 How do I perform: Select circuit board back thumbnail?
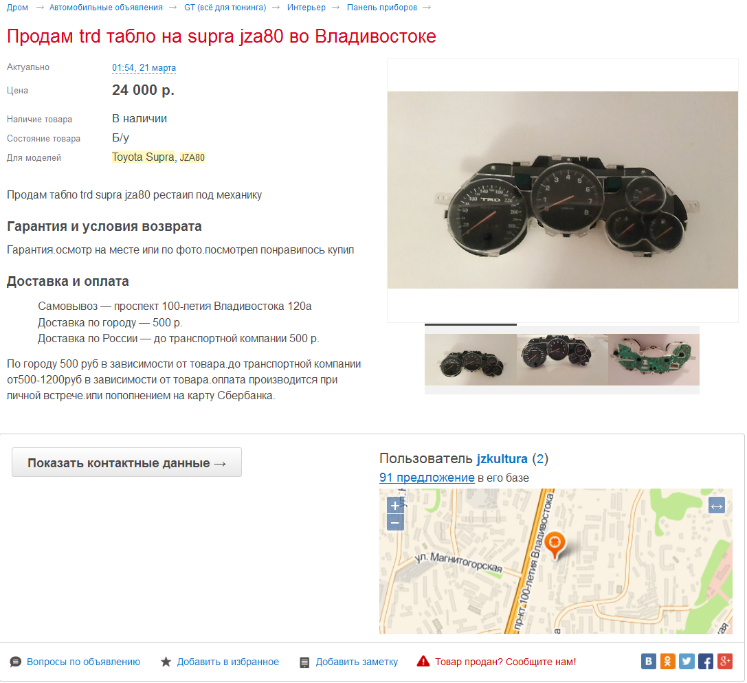click(x=654, y=359)
